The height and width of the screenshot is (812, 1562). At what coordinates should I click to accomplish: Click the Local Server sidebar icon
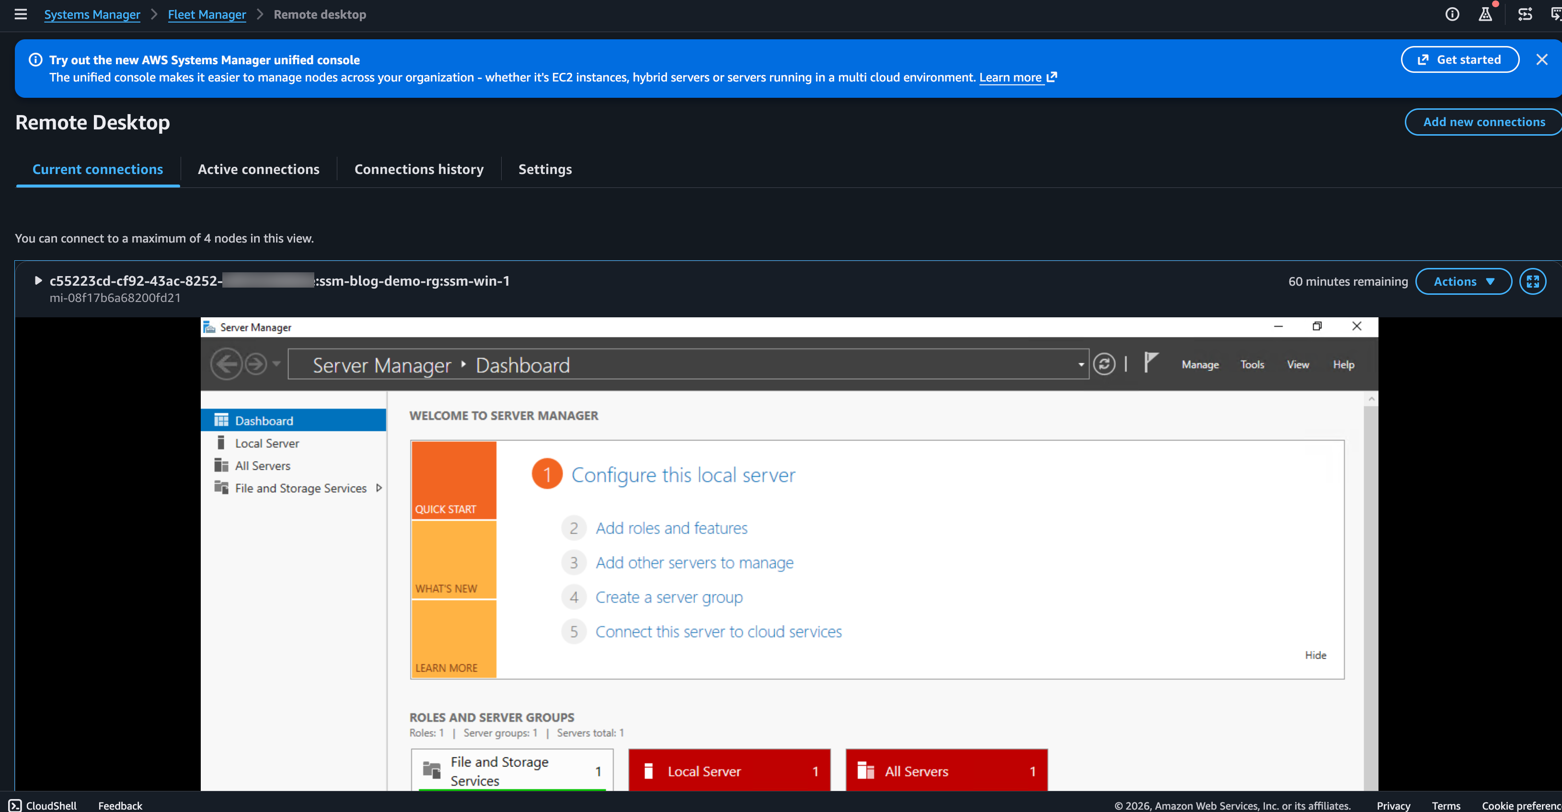click(x=221, y=442)
